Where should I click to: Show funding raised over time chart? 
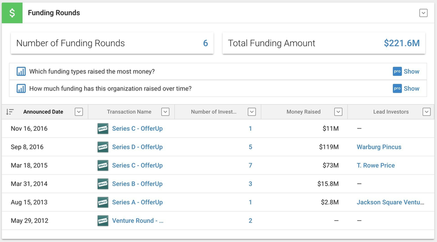(x=411, y=88)
